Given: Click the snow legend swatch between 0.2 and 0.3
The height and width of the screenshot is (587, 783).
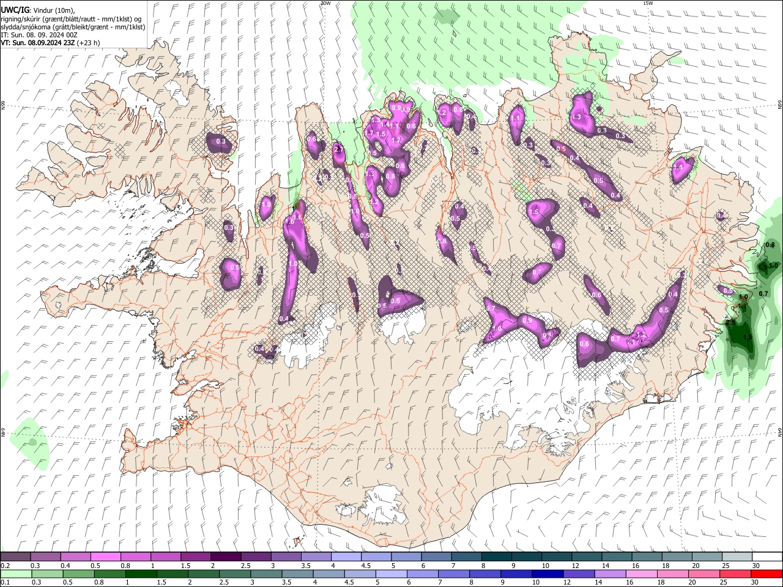Looking at the screenshot, I should point(16,557).
